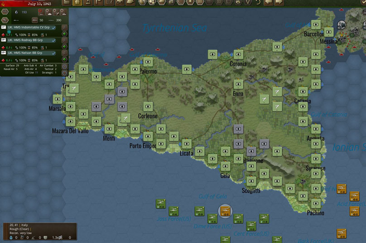
Task: Go to next unit with right arrow
Action: click(279, 2)
